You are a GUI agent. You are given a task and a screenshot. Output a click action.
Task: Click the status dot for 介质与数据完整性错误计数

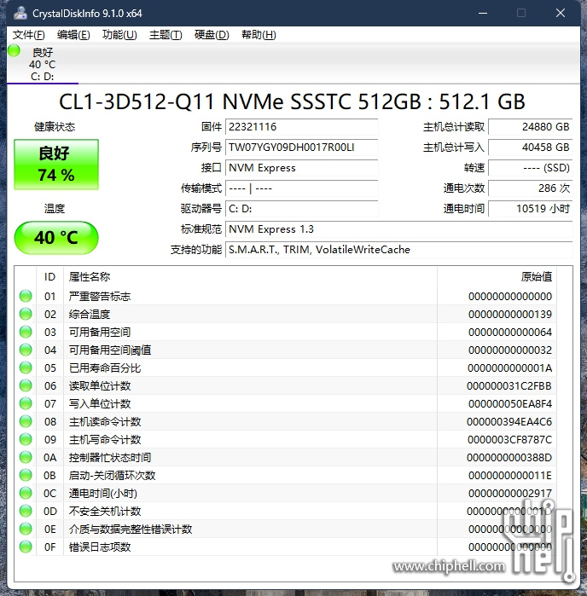tap(26, 529)
